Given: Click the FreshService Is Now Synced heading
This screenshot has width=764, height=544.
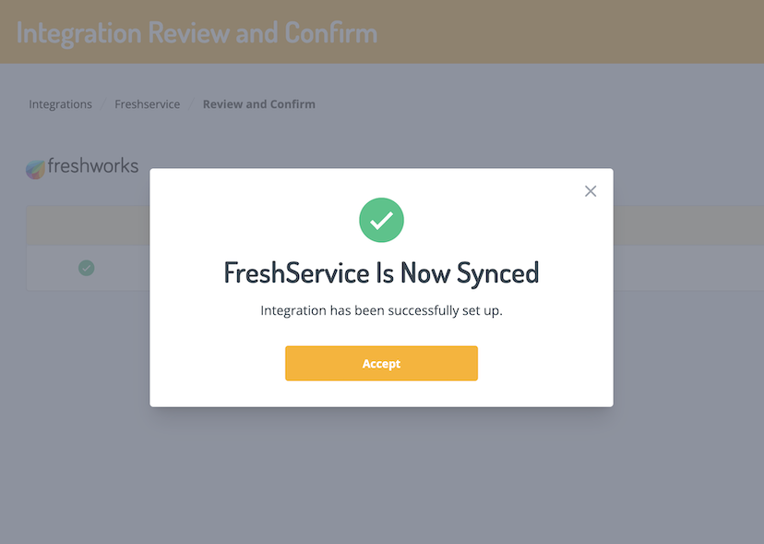Looking at the screenshot, I should [381, 272].
